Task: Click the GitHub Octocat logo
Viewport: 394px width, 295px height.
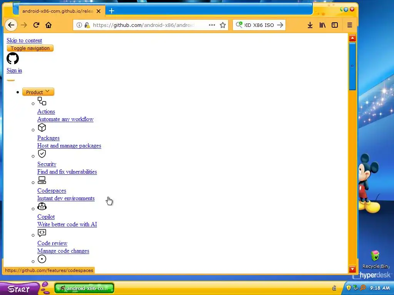Action: (13, 58)
